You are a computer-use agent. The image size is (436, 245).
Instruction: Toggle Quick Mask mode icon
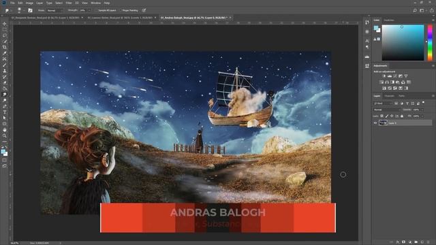[5, 161]
